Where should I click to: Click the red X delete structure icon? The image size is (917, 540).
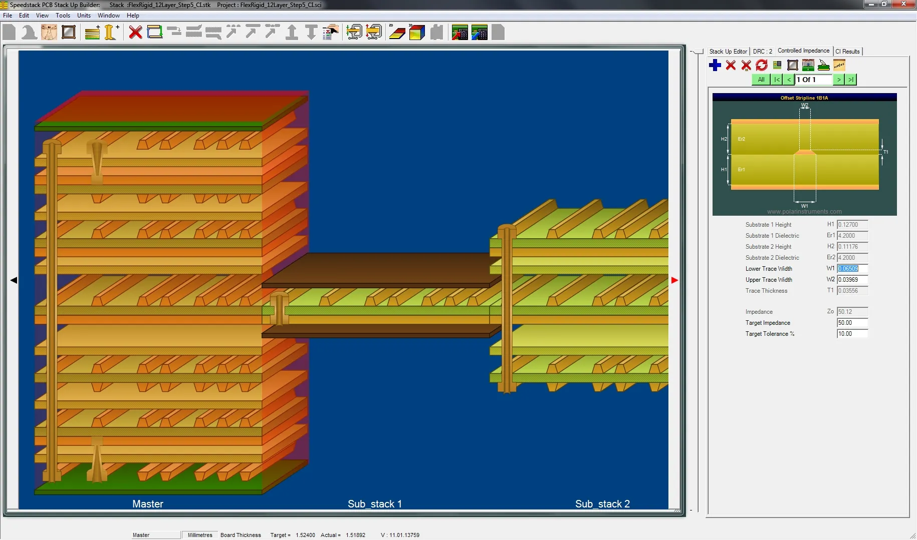(731, 65)
